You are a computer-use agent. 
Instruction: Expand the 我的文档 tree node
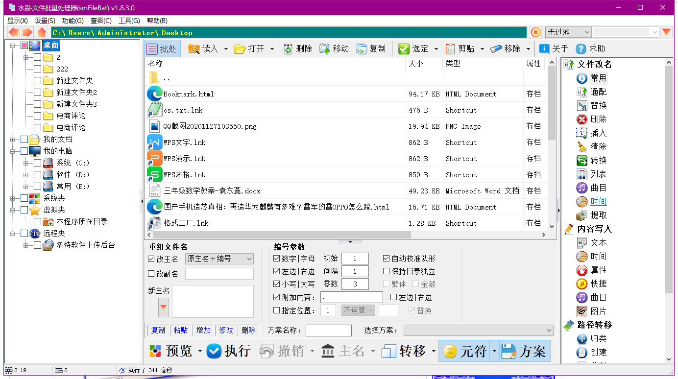(12, 140)
